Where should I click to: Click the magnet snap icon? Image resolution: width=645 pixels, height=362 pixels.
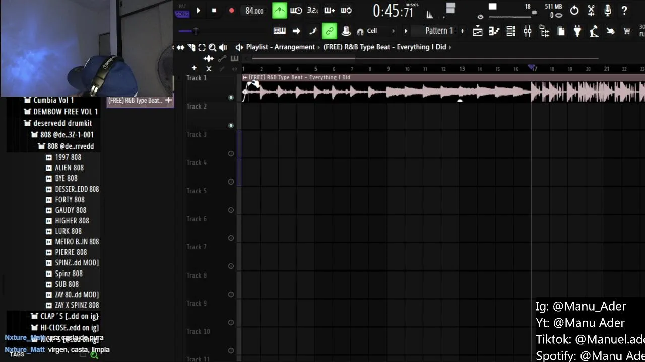pyautogui.click(x=360, y=32)
